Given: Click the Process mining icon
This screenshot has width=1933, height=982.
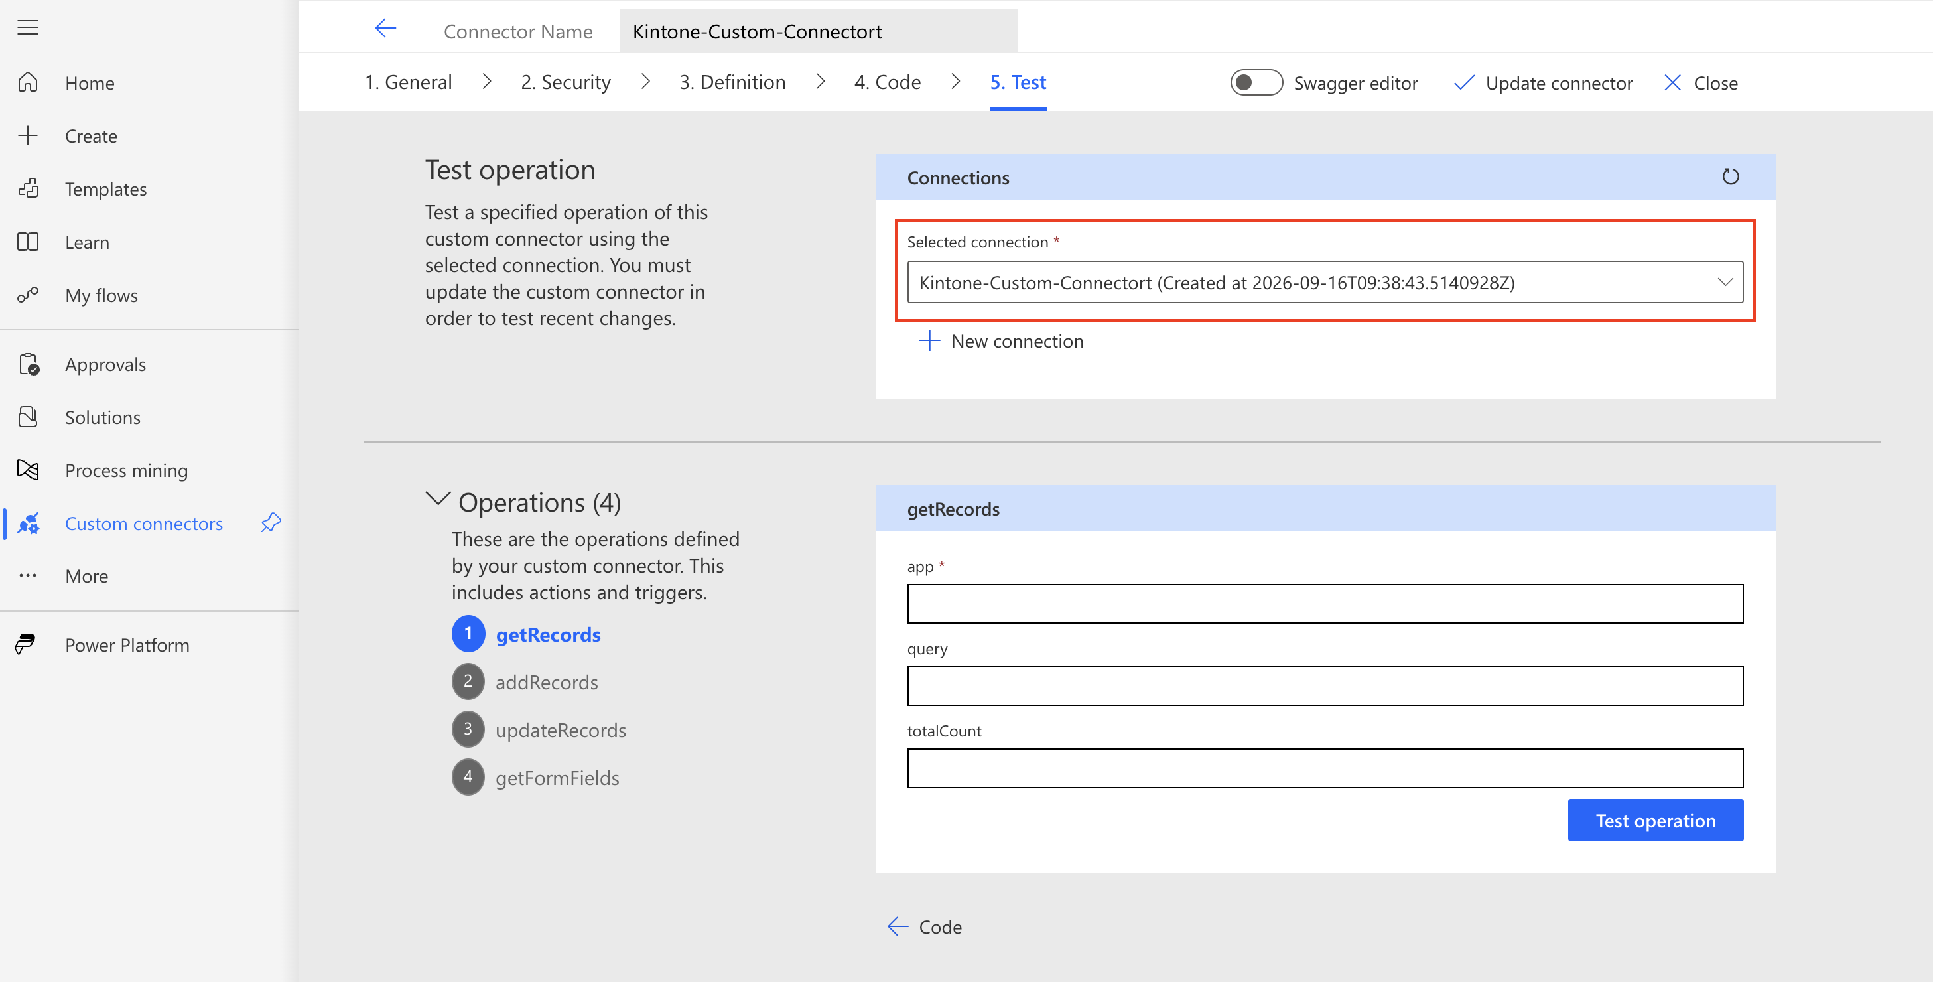Looking at the screenshot, I should point(28,470).
